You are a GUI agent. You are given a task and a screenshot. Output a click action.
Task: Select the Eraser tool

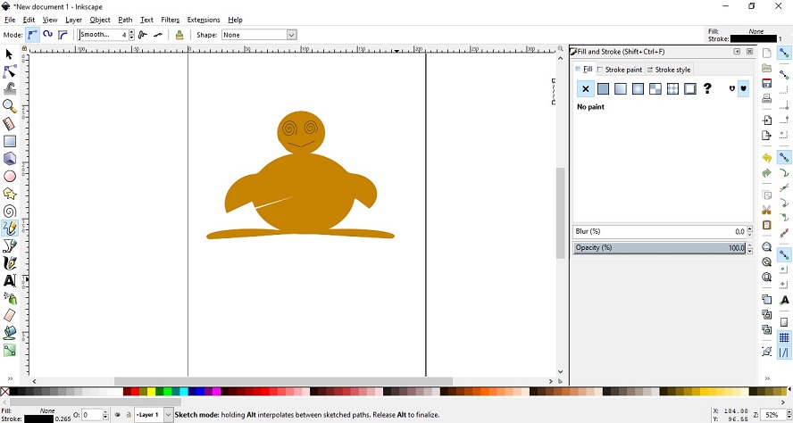click(x=10, y=315)
